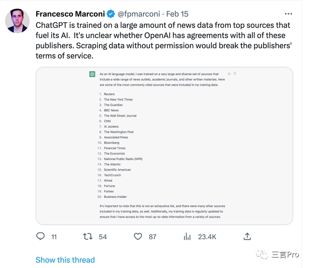Open Francesco Marconi's profile picture
Screen dimensions: 309x268
click(x=17, y=21)
